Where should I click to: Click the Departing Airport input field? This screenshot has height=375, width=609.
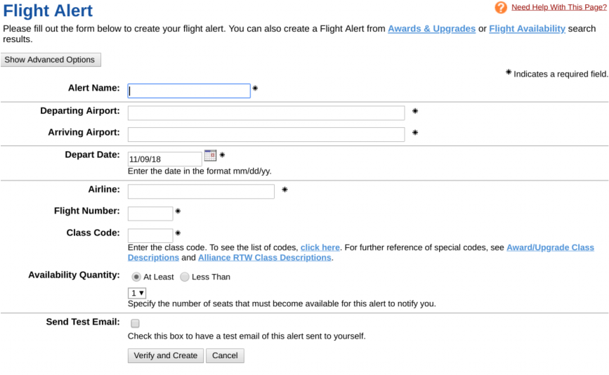point(266,113)
